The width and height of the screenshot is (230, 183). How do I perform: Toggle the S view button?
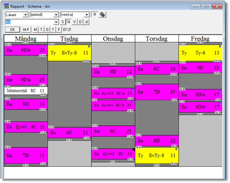point(63,22)
